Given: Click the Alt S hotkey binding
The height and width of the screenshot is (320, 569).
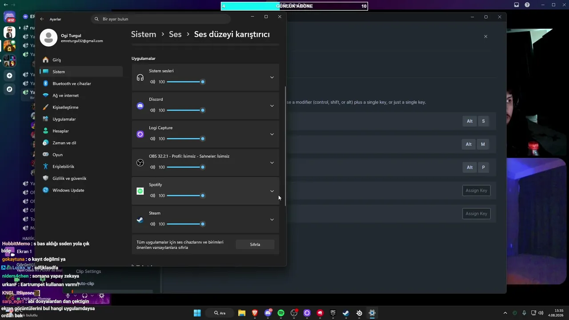Looking at the screenshot, I should (476, 121).
